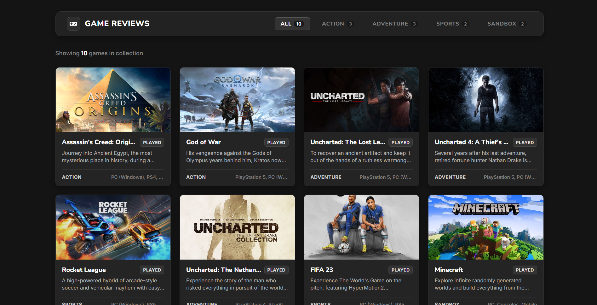View the FIFA 23 cover image

click(x=361, y=227)
